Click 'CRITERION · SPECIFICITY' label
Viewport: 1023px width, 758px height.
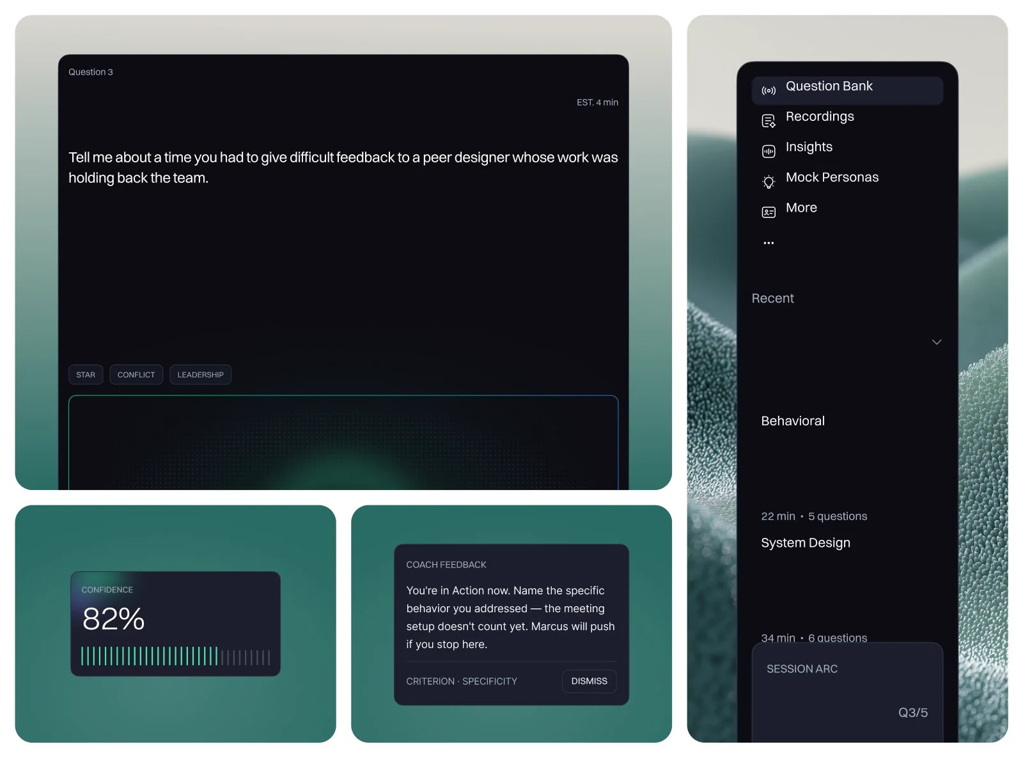coord(462,681)
